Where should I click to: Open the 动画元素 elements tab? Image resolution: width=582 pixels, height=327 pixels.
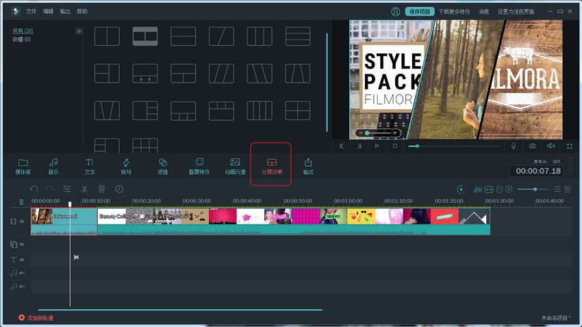pos(236,167)
